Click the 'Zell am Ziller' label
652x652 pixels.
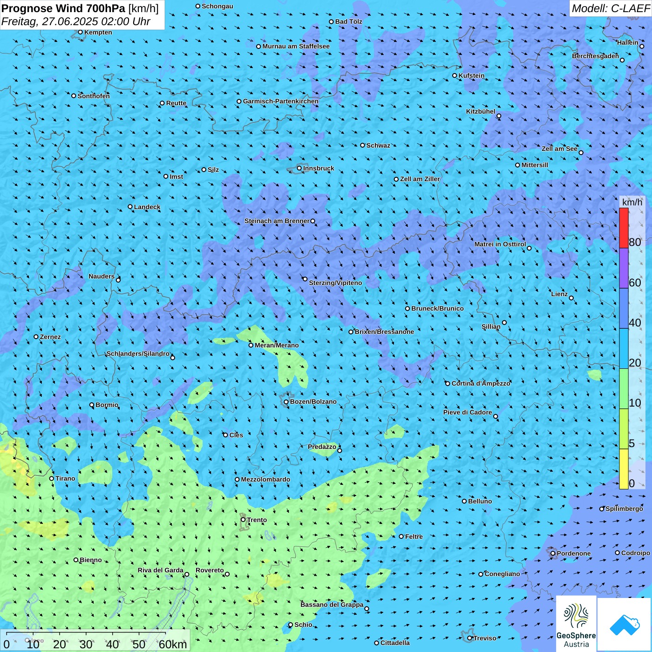pyautogui.click(x=420, y=179)
